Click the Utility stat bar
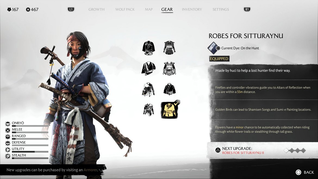Image resolution: width=318 pixels, height=179 pixels. click(30, 152)
